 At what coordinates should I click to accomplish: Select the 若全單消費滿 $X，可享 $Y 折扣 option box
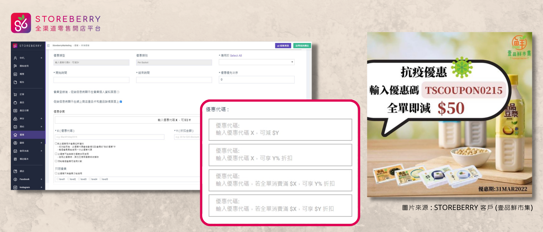(x=280, y=205)
